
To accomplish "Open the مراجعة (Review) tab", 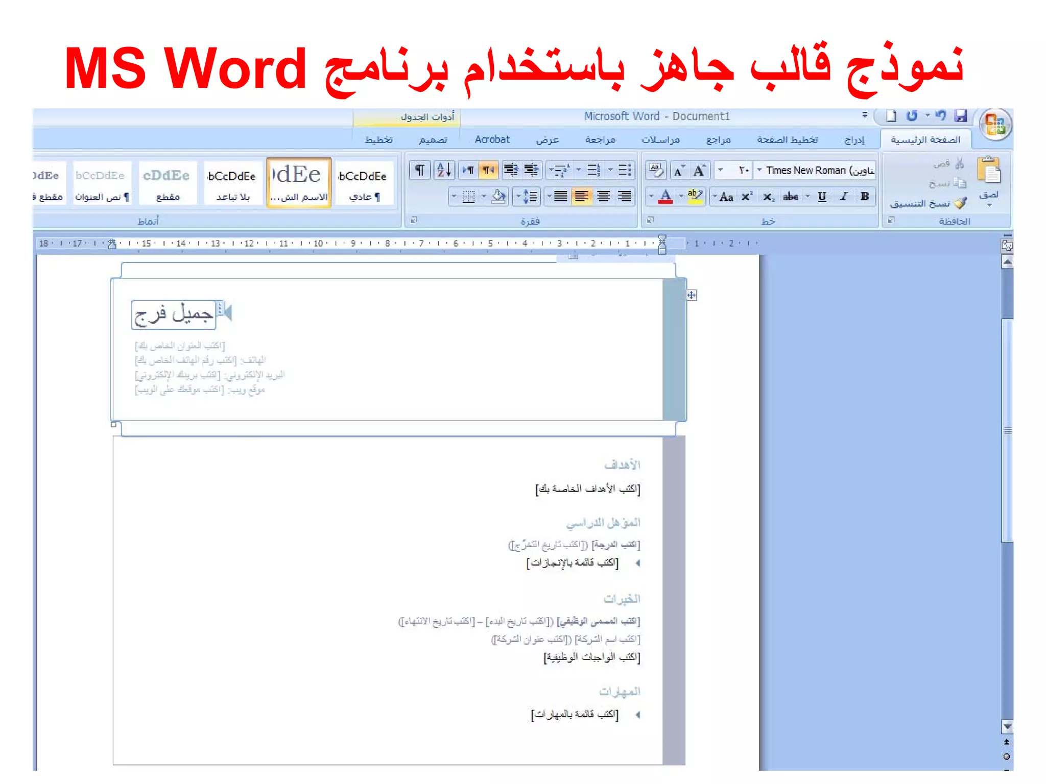I will point(600,140).
